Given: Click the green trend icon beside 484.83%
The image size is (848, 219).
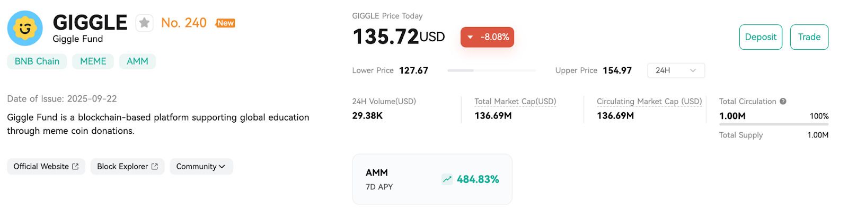Looking at the screenshot, I should [x=447, y=179].
